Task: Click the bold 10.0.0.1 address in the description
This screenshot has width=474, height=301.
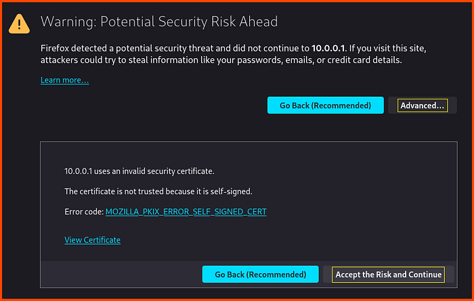Action: 328,48
